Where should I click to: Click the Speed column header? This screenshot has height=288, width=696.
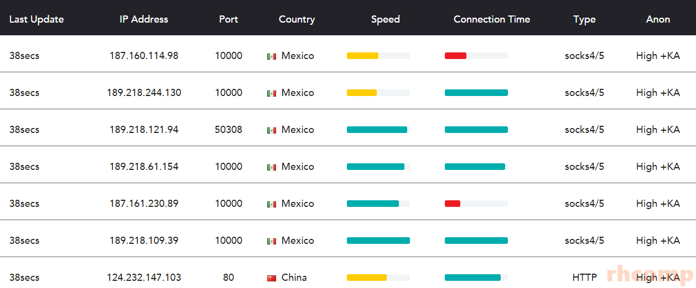pos(386,19)
